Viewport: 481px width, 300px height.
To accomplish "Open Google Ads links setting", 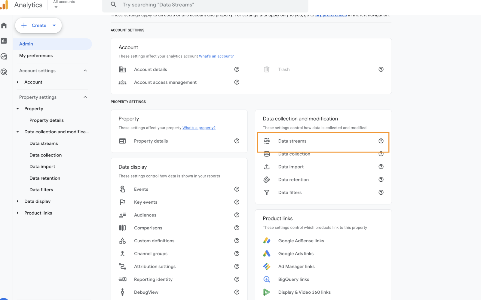I will tap(296, 253).
